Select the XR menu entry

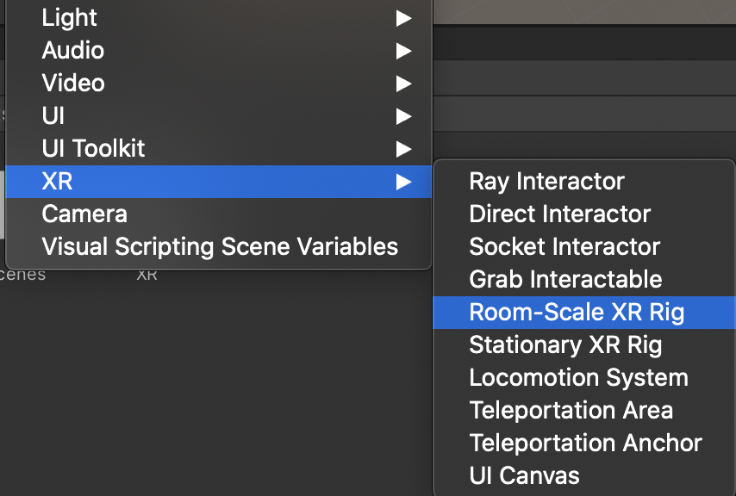pyautogui.click(x=218, y=182)
